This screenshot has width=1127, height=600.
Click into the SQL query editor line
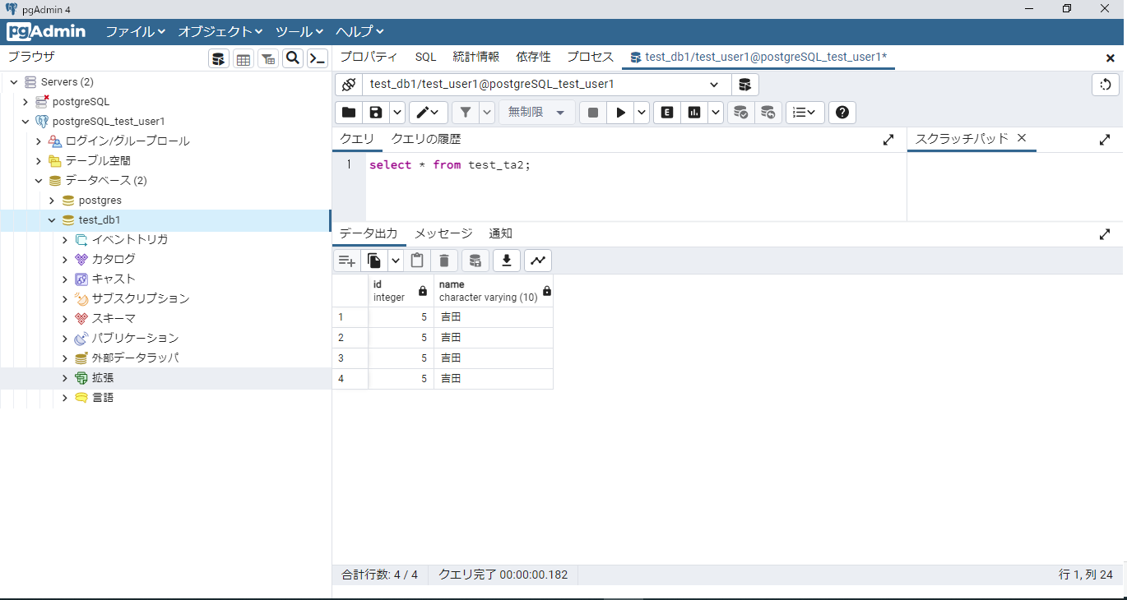(636, 164)
